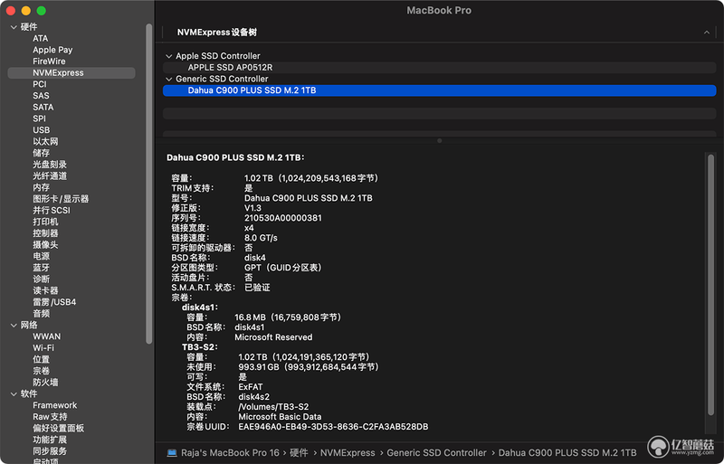Select SAS in the sidebar
The width and height of the screenshot is (724, 464).
[x=41, y=96]
